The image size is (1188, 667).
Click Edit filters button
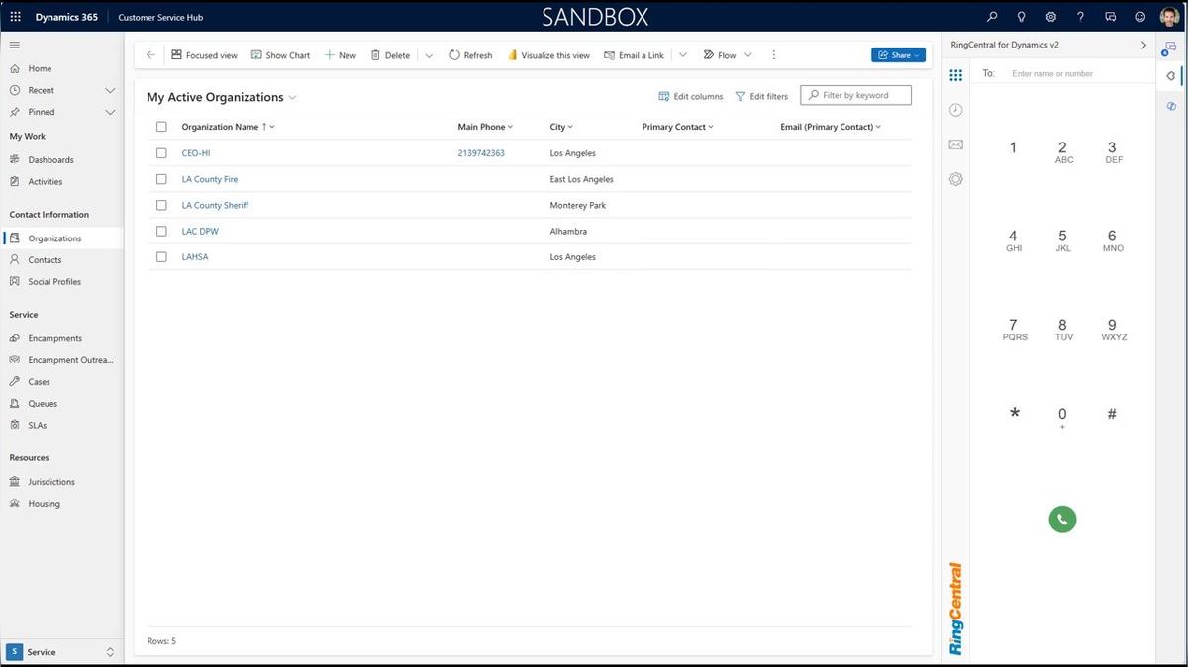pyautogui.click(x=761, y=96)
